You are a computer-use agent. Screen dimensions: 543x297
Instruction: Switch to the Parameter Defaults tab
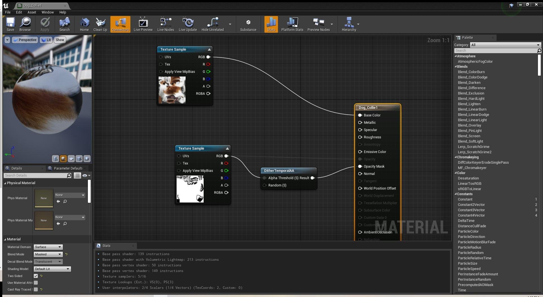68,168
